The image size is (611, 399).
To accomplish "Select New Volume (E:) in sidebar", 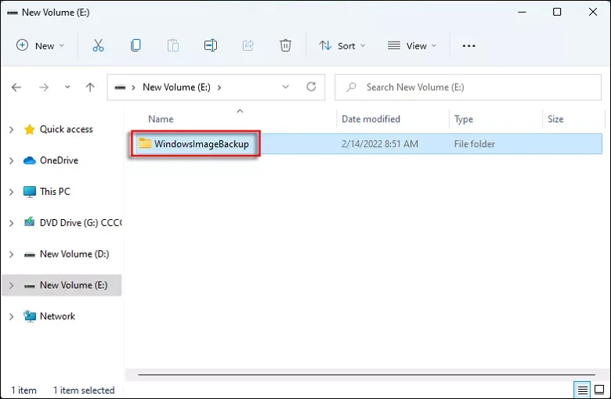I will pyautogui.click(x=74, y=286).
